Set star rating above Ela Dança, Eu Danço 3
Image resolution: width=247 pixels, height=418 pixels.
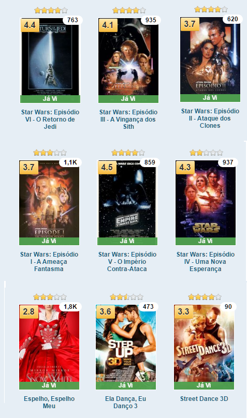(127, 297)
